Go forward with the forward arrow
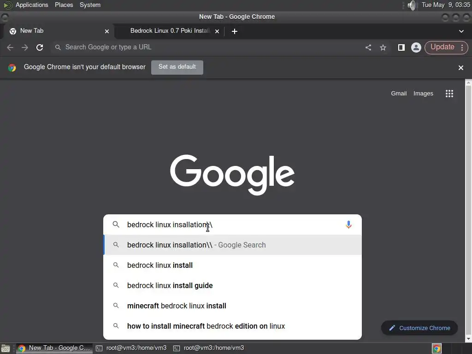The width and height of the screenshot is (472, 354). tap(25, 47)
